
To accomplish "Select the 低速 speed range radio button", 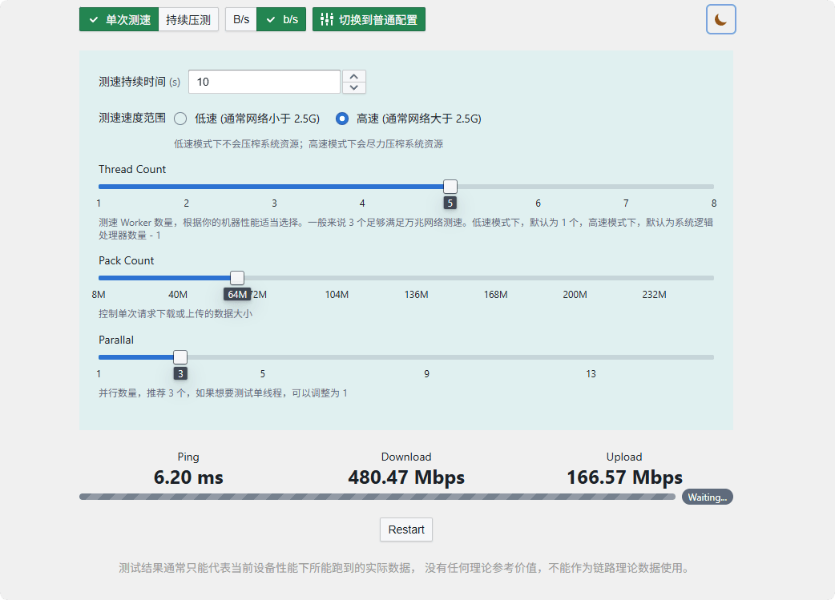I will pos(181,119).
